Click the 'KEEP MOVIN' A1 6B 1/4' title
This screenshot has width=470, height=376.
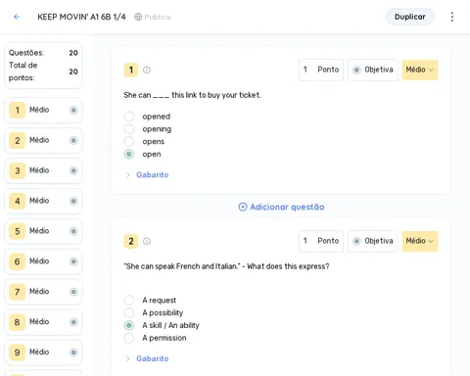click(x=81, y=17)
